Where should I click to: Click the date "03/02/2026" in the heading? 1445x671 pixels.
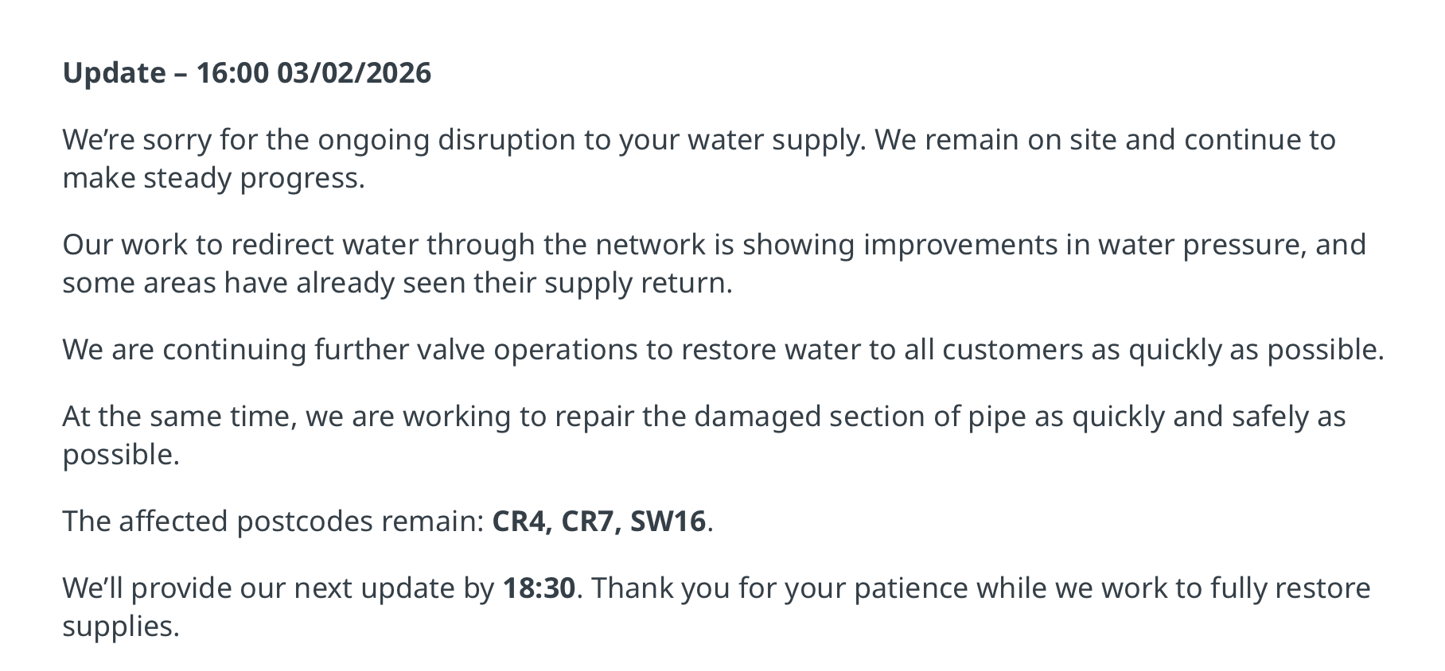tap(354, 73)
